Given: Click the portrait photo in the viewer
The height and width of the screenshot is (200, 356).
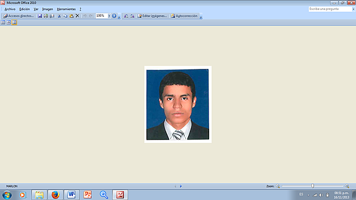Looking at the screenshot, I should [x=178, y=104].
